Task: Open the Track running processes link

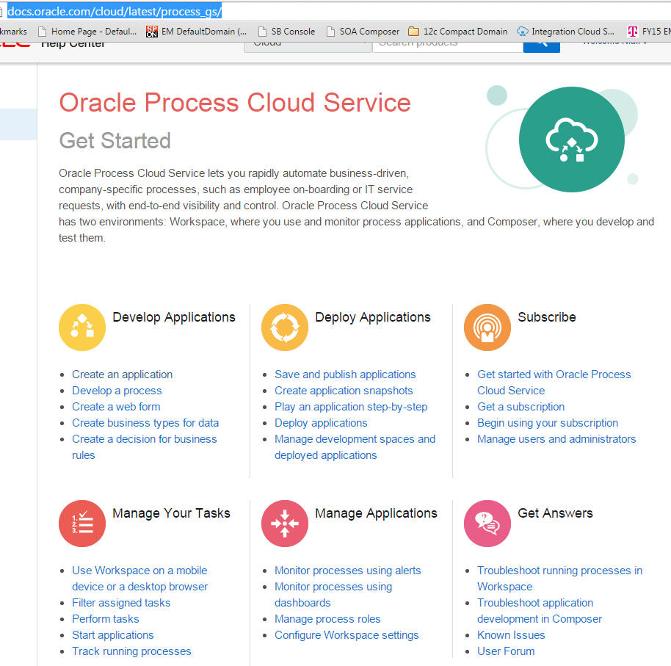Action: point(131,651)
